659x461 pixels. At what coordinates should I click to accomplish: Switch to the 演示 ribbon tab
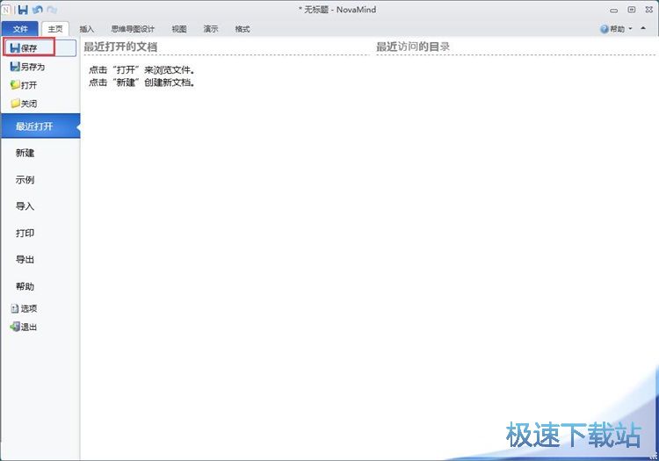[x=211, y=29]
